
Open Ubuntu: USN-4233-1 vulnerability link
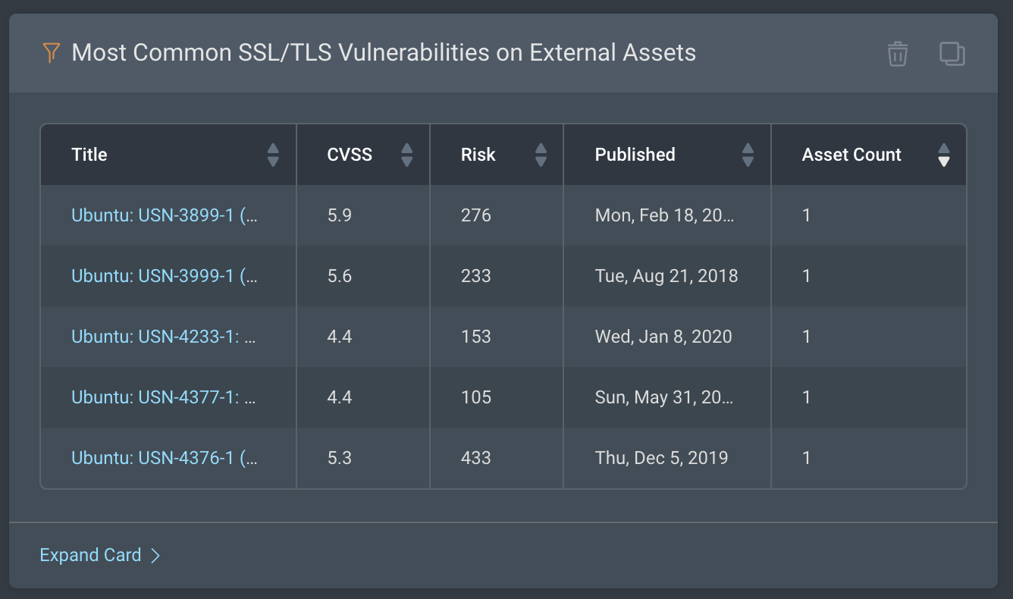click(x=164, y=337)
